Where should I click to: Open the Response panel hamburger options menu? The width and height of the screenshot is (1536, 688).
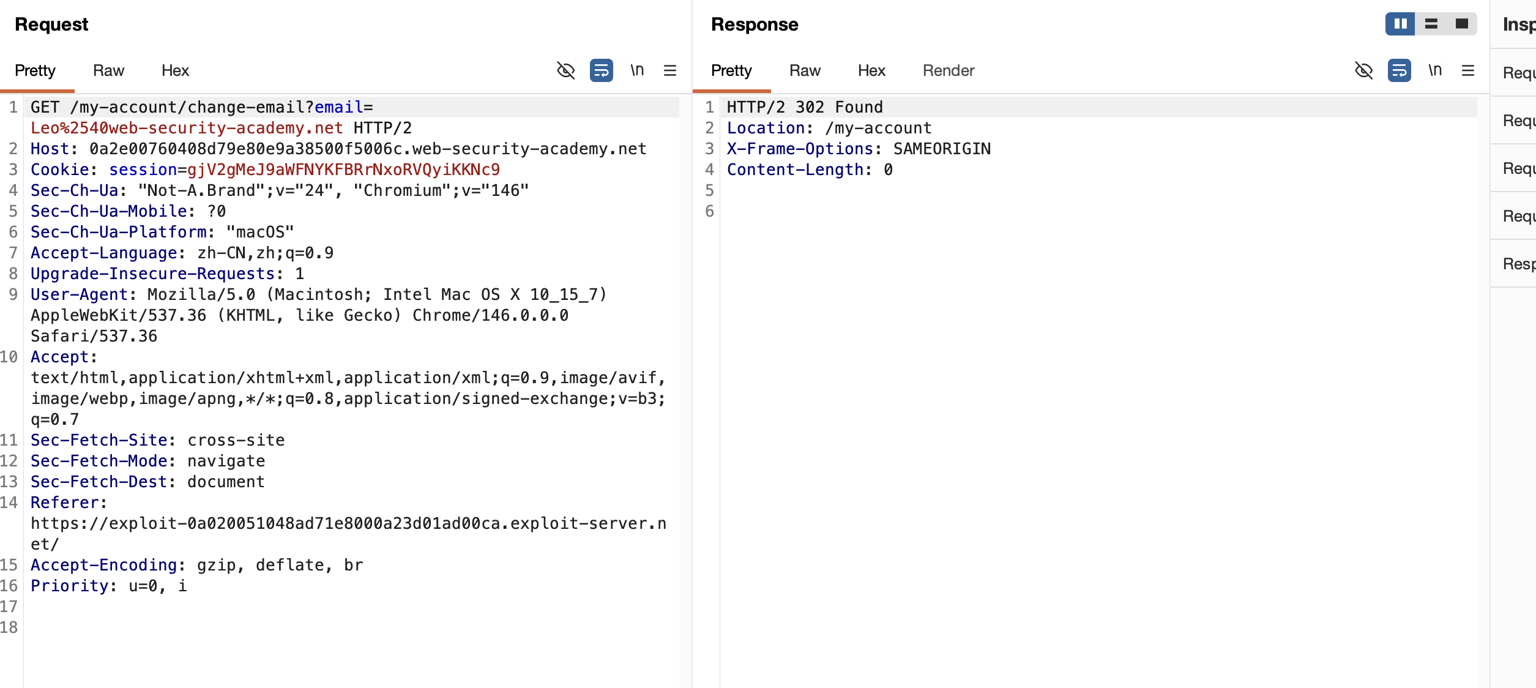click(x=1468, y=70)
